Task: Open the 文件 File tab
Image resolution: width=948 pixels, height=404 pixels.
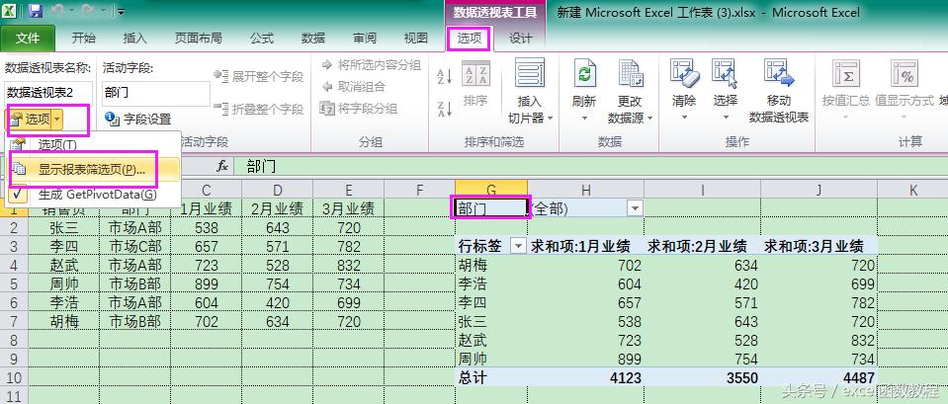Action: [x=28, y=39]
